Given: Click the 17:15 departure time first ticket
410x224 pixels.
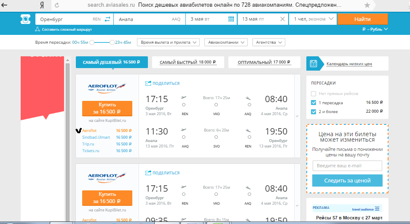Looking at the screenshot, I should (157, 99).
